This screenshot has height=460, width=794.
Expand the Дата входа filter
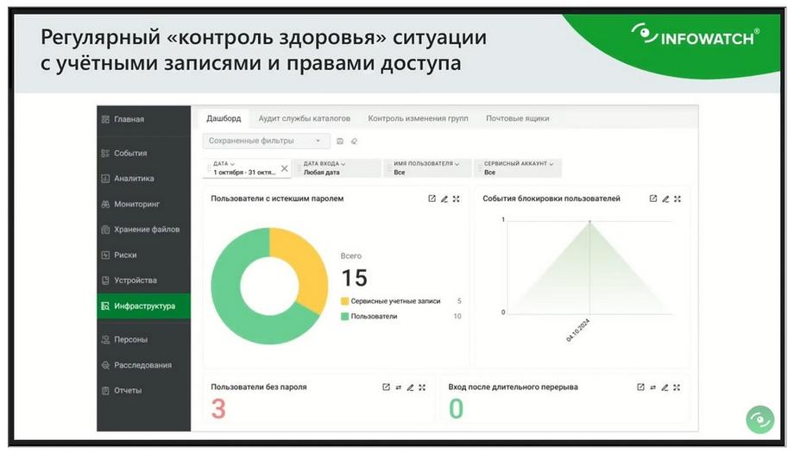[x=339, y=167]
